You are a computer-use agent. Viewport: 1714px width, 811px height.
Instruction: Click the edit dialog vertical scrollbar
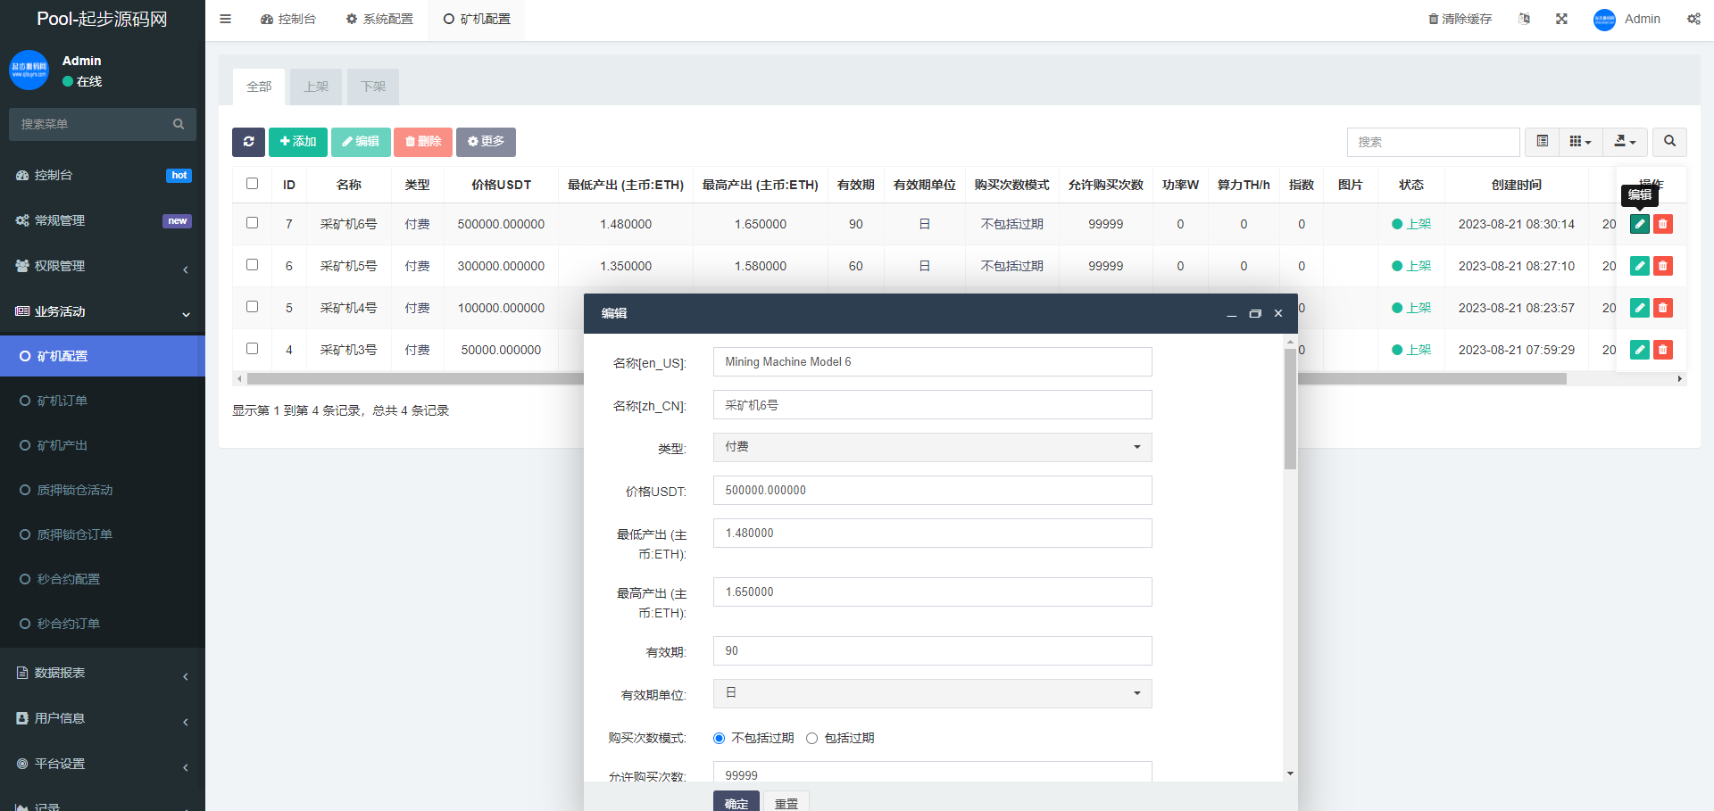(x=1290, y=410)
